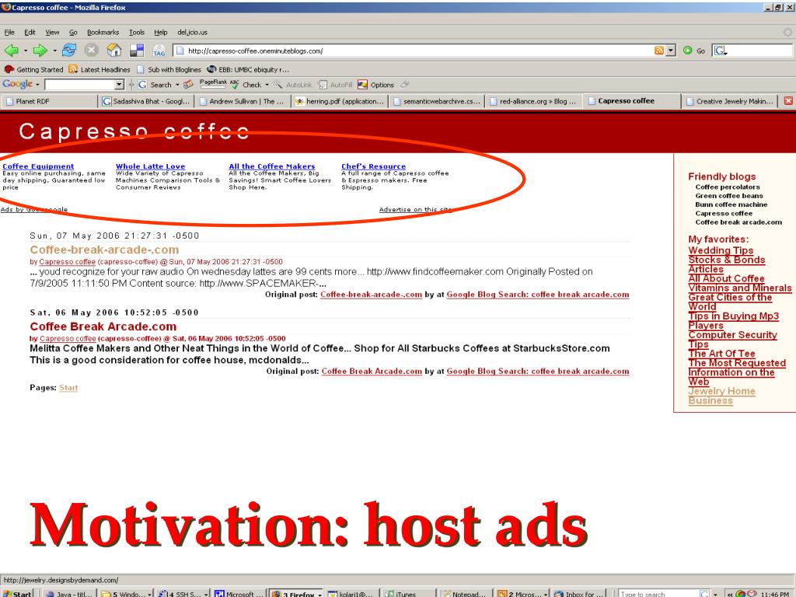Open the Check button dropdown arrow

point(267,85)
